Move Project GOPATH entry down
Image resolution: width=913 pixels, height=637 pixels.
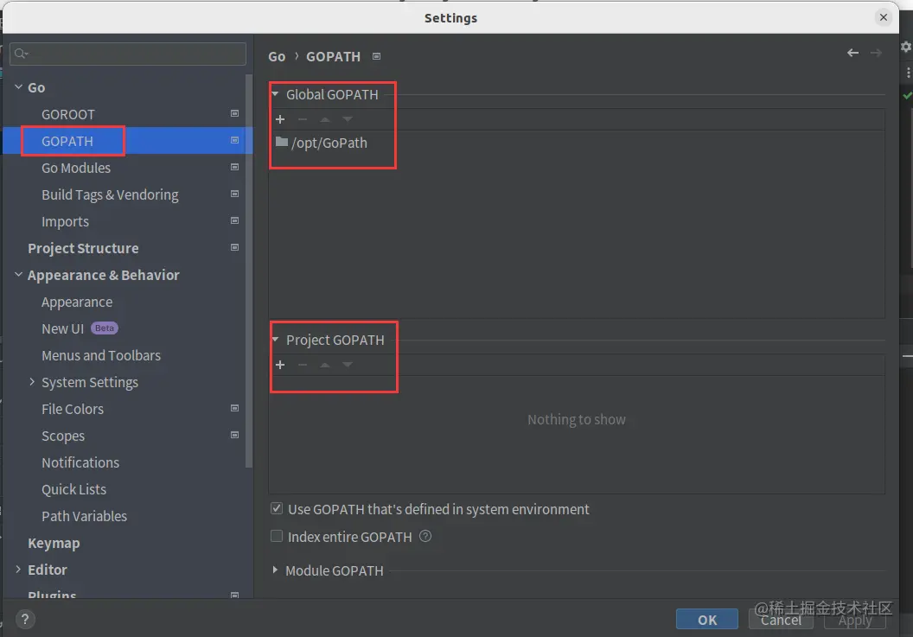point(348,365)
